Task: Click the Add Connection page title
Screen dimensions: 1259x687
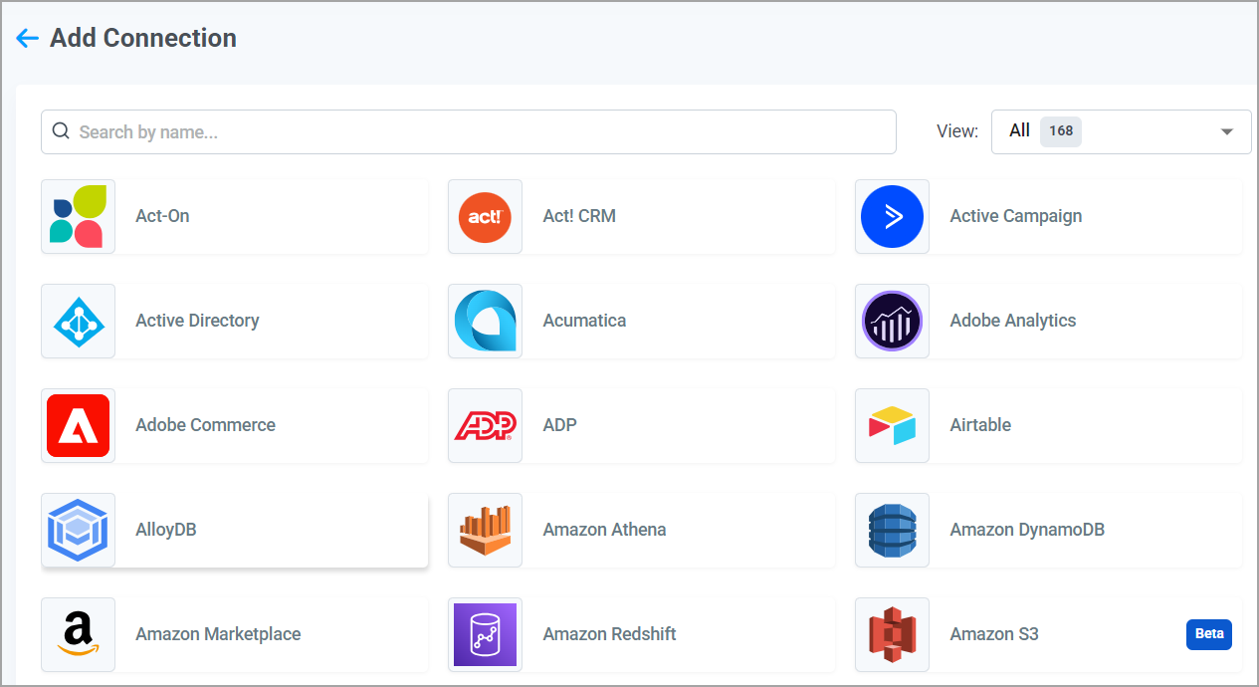Action: point(143,38)
